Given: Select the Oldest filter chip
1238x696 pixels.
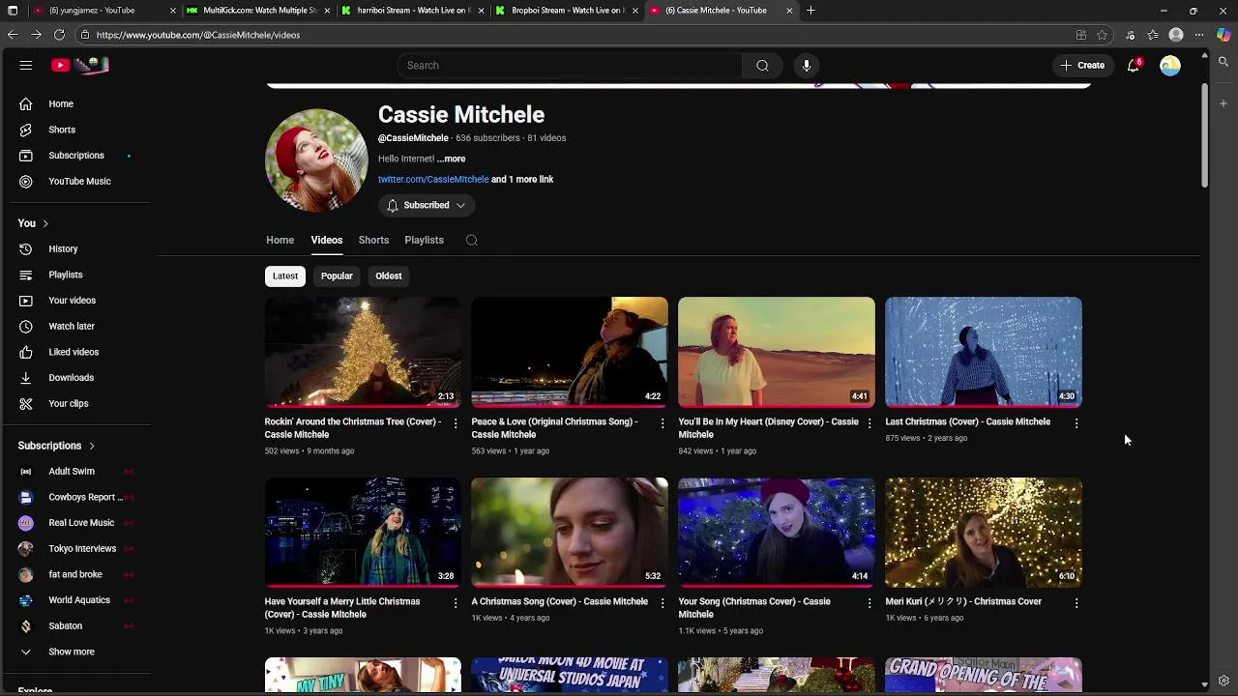Looking at the screenshot, I should [x=389, y=275].
